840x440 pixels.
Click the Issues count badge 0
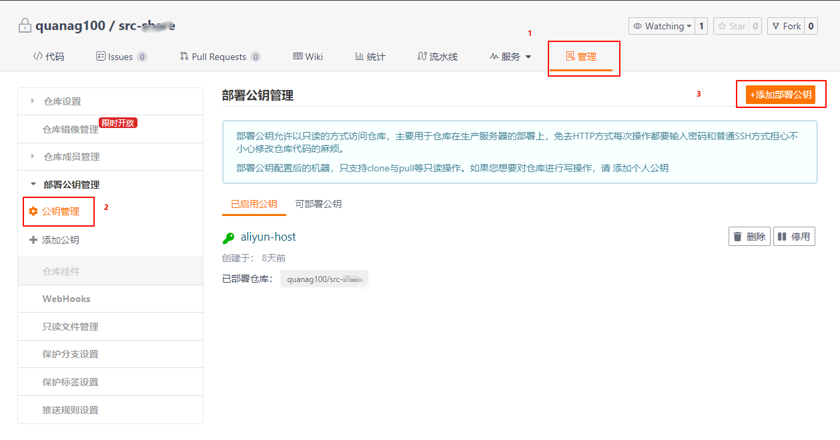tap(142, 57)
